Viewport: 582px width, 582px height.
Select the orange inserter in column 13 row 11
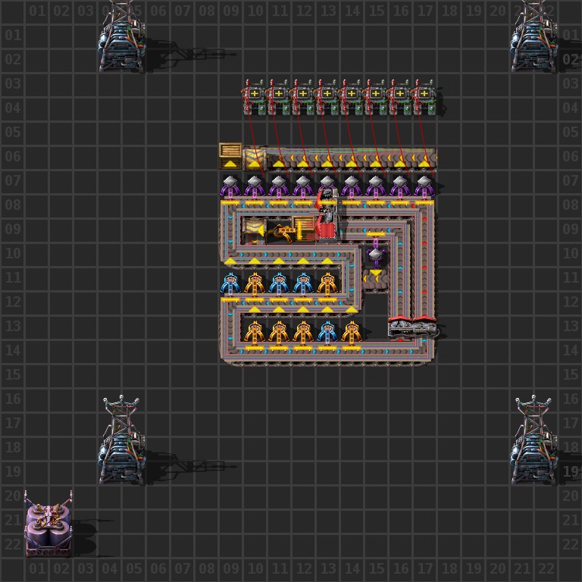click(327, 284)
